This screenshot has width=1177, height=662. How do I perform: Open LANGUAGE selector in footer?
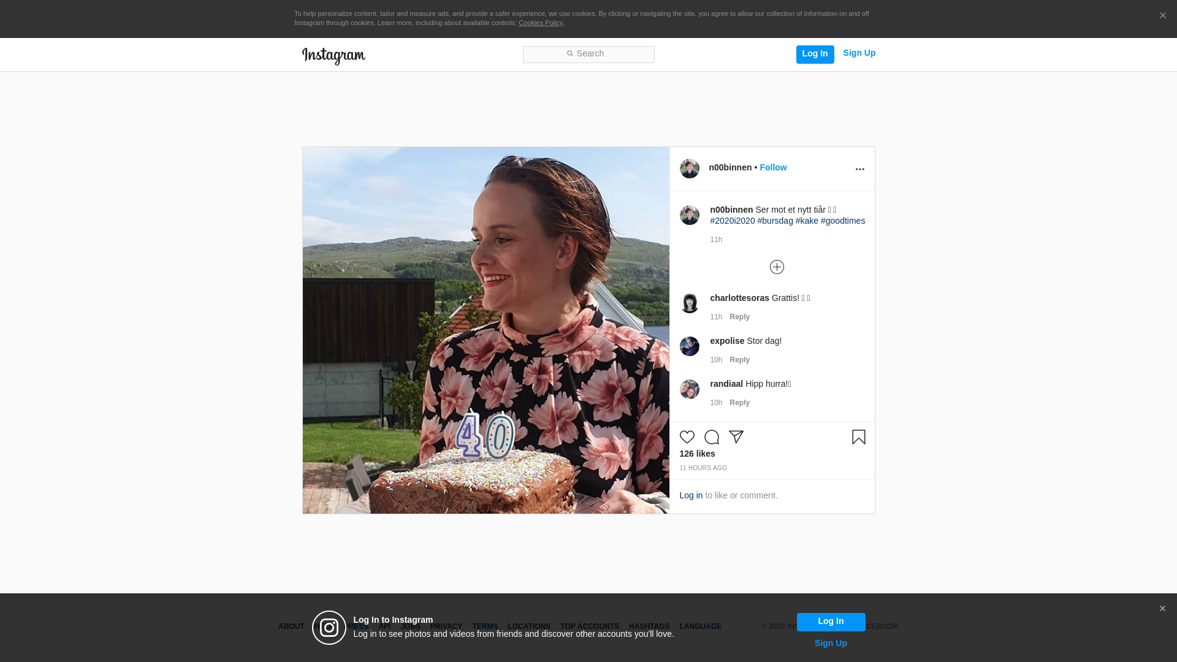(700, 626)
